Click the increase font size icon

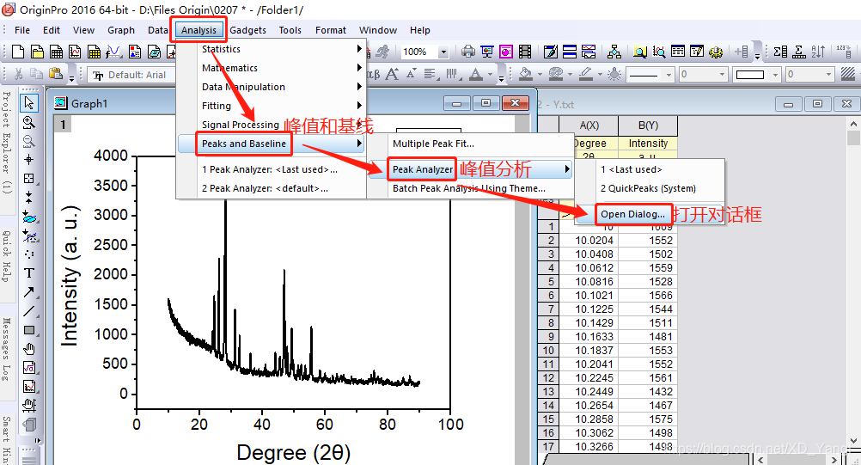pos(392,74)
